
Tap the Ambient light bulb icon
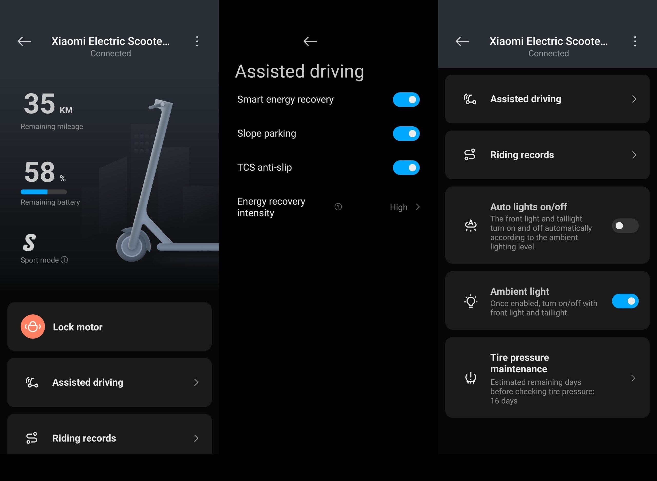(471, 301)
